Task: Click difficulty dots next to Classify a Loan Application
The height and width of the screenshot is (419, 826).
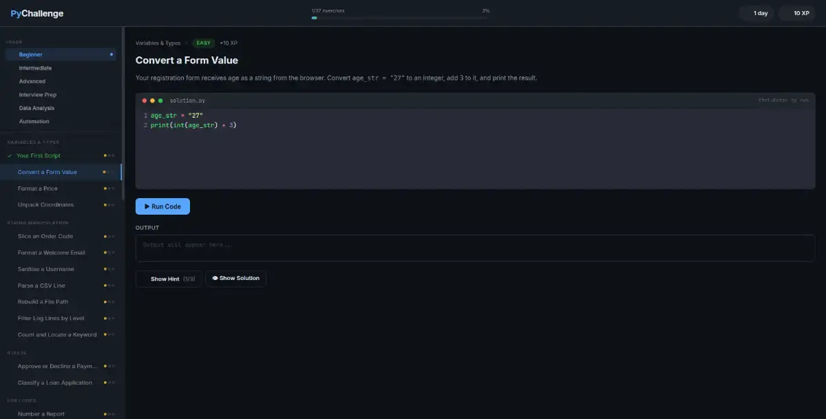Action: point(109,383)
